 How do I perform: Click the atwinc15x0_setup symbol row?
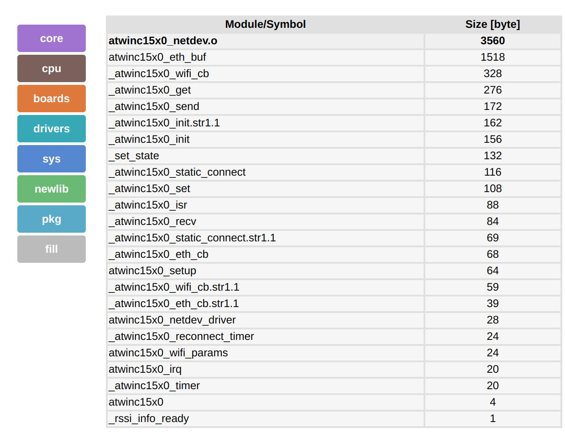[x=152, y=271]
